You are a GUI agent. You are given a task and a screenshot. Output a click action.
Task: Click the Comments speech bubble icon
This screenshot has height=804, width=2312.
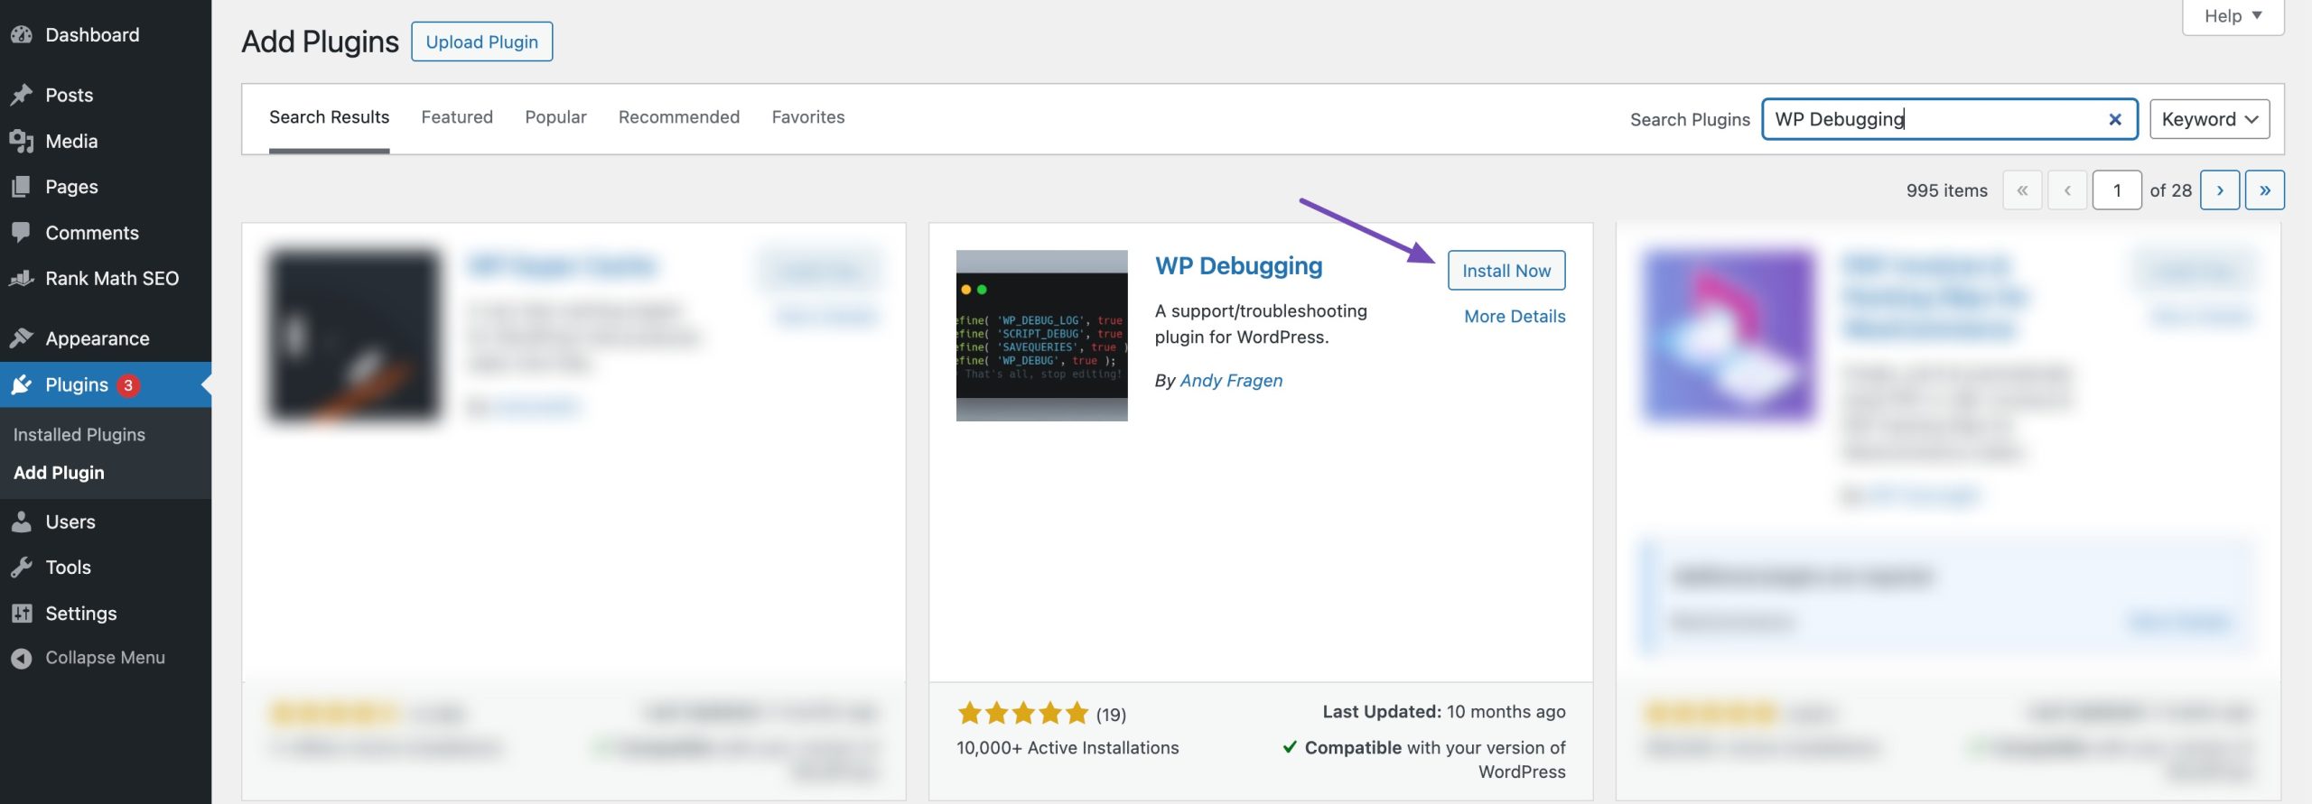point(22,232)
